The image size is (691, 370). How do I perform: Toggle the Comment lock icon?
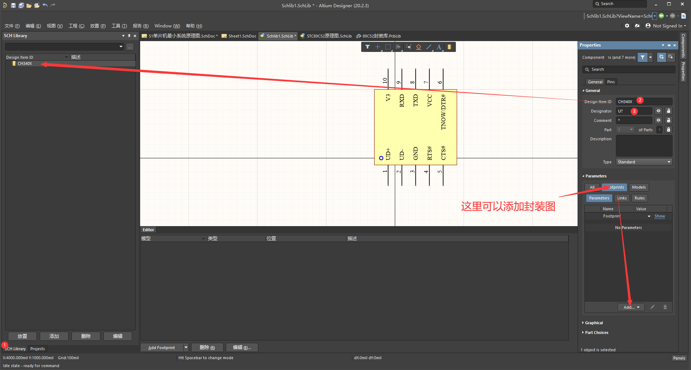tap(669, 120)
